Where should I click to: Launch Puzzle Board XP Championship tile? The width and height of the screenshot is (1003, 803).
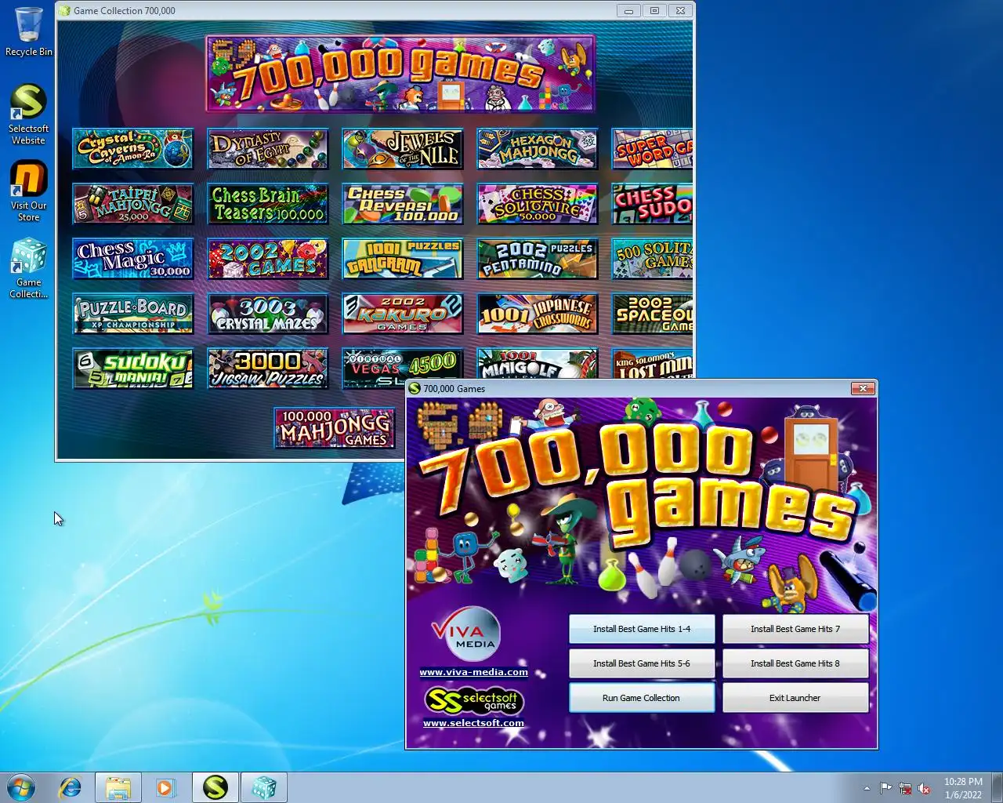point(132,314)
